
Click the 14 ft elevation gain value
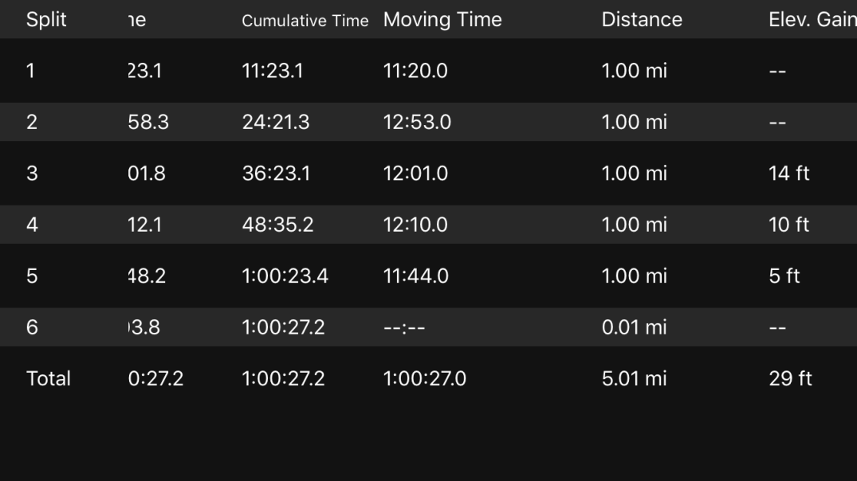point(788,174)
